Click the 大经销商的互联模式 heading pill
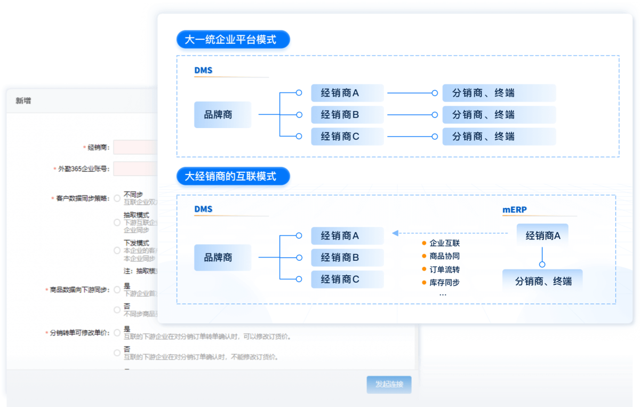 point(233,177)
